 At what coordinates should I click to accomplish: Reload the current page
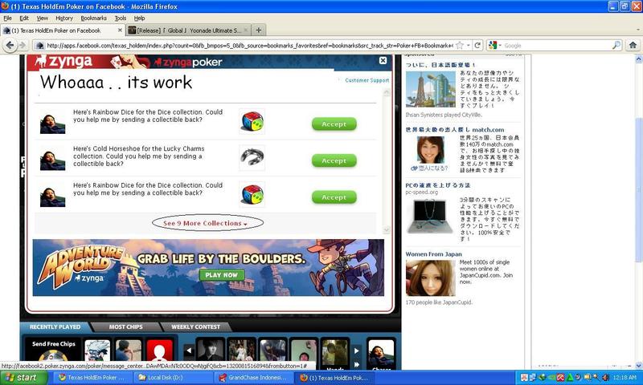477,46
